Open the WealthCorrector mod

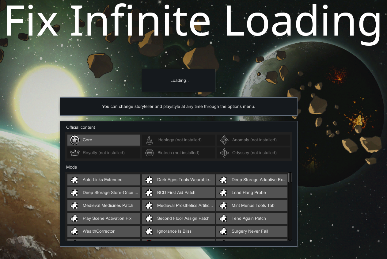pos(104,231)
